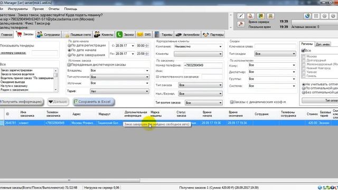Open the Помощь menu
This screenshot has width=338, height=190.
[70, 9]
